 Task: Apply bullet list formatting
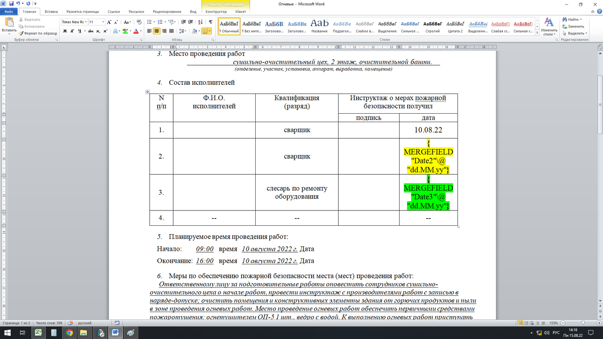[149, 22]
